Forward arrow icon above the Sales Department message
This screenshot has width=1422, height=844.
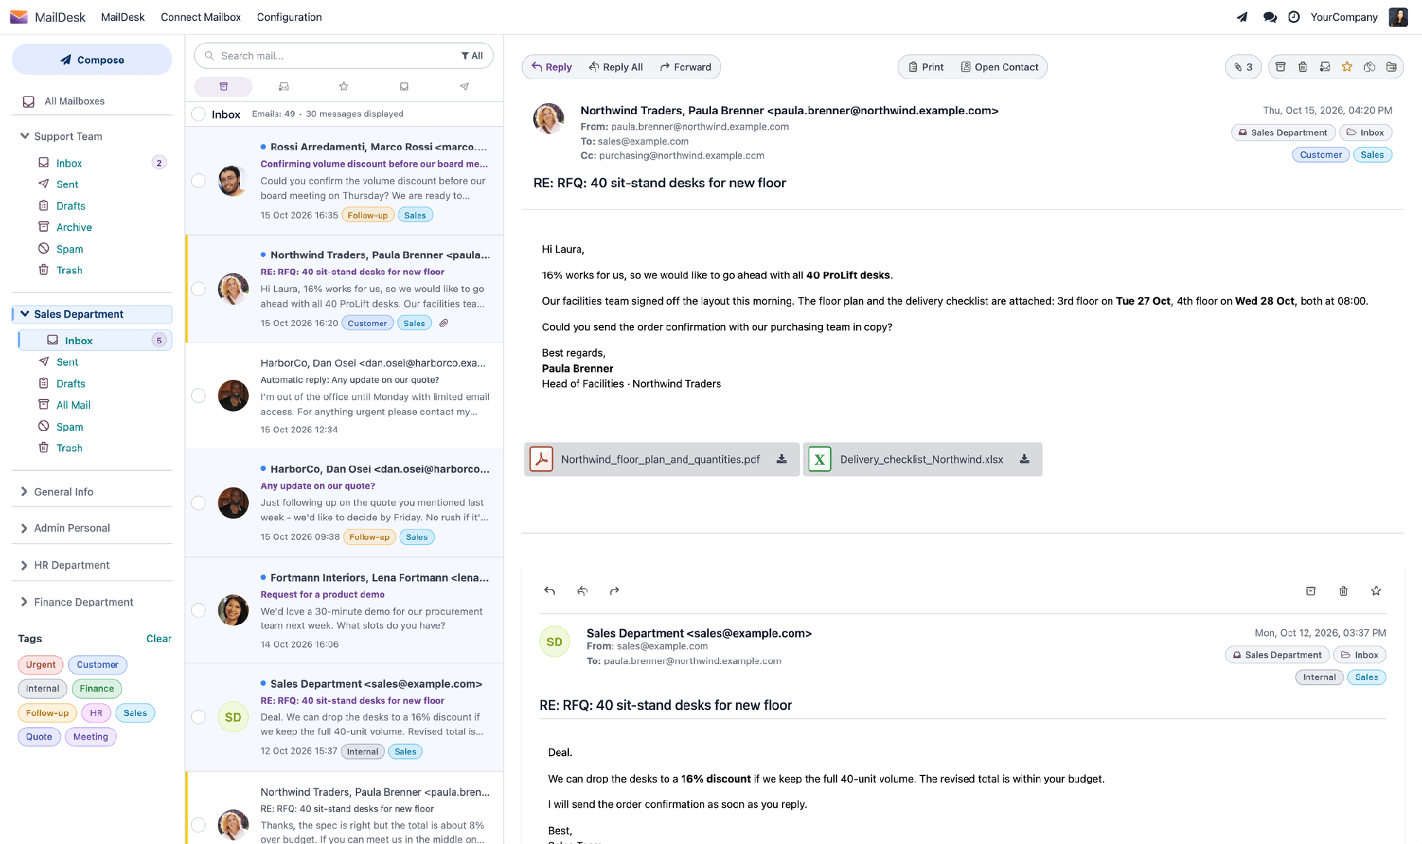pos(615,591)
